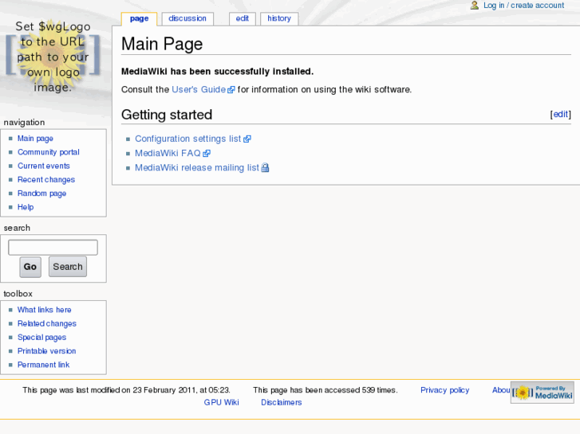Open the edit tab
Screen dimensions: 580x434
243,19
